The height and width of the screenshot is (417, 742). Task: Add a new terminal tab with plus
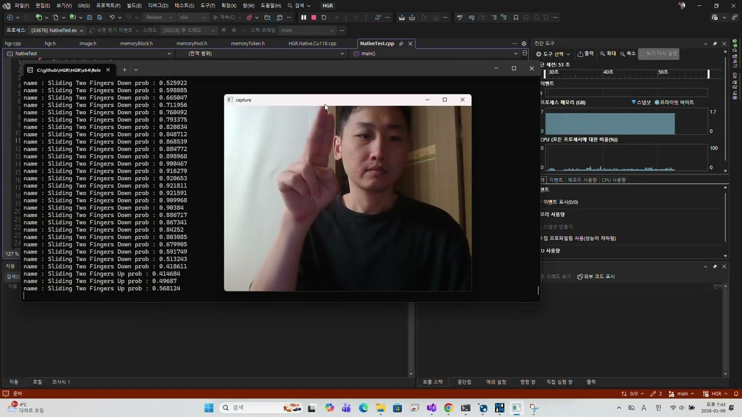[x=124, y=70]
